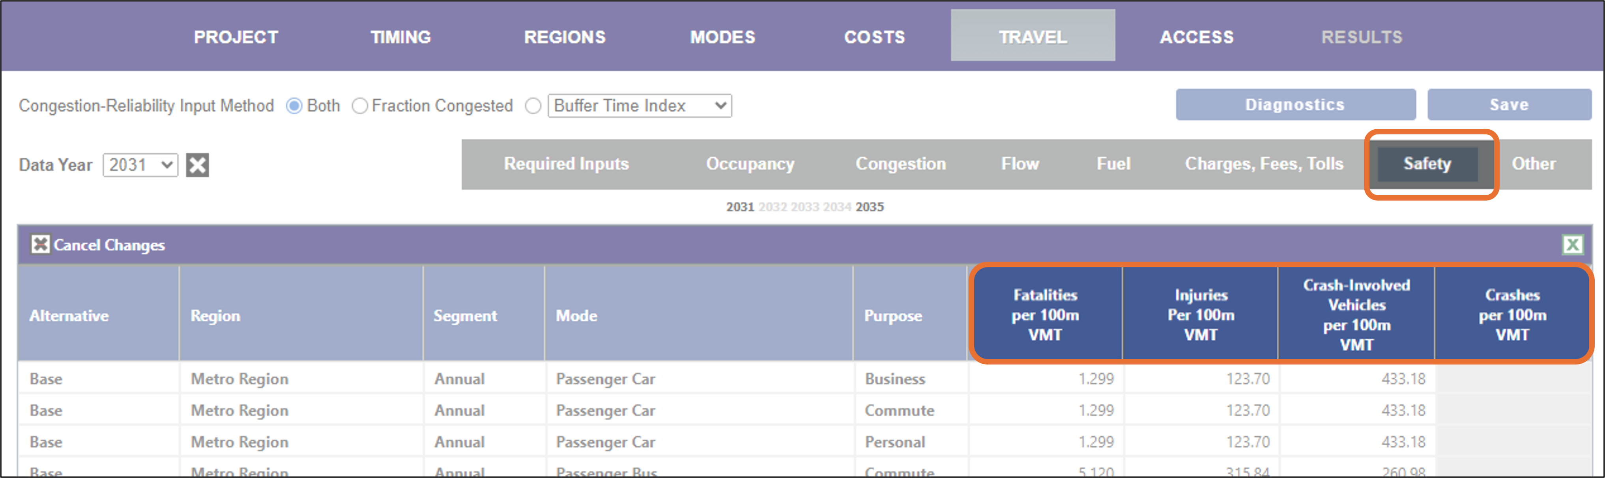Switch to the COSTS tab
Viewport: 1605px width, 478px height.
click(875, 37)
